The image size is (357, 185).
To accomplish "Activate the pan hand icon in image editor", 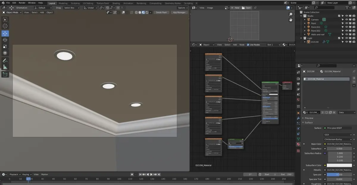I will tap(291, 20).
